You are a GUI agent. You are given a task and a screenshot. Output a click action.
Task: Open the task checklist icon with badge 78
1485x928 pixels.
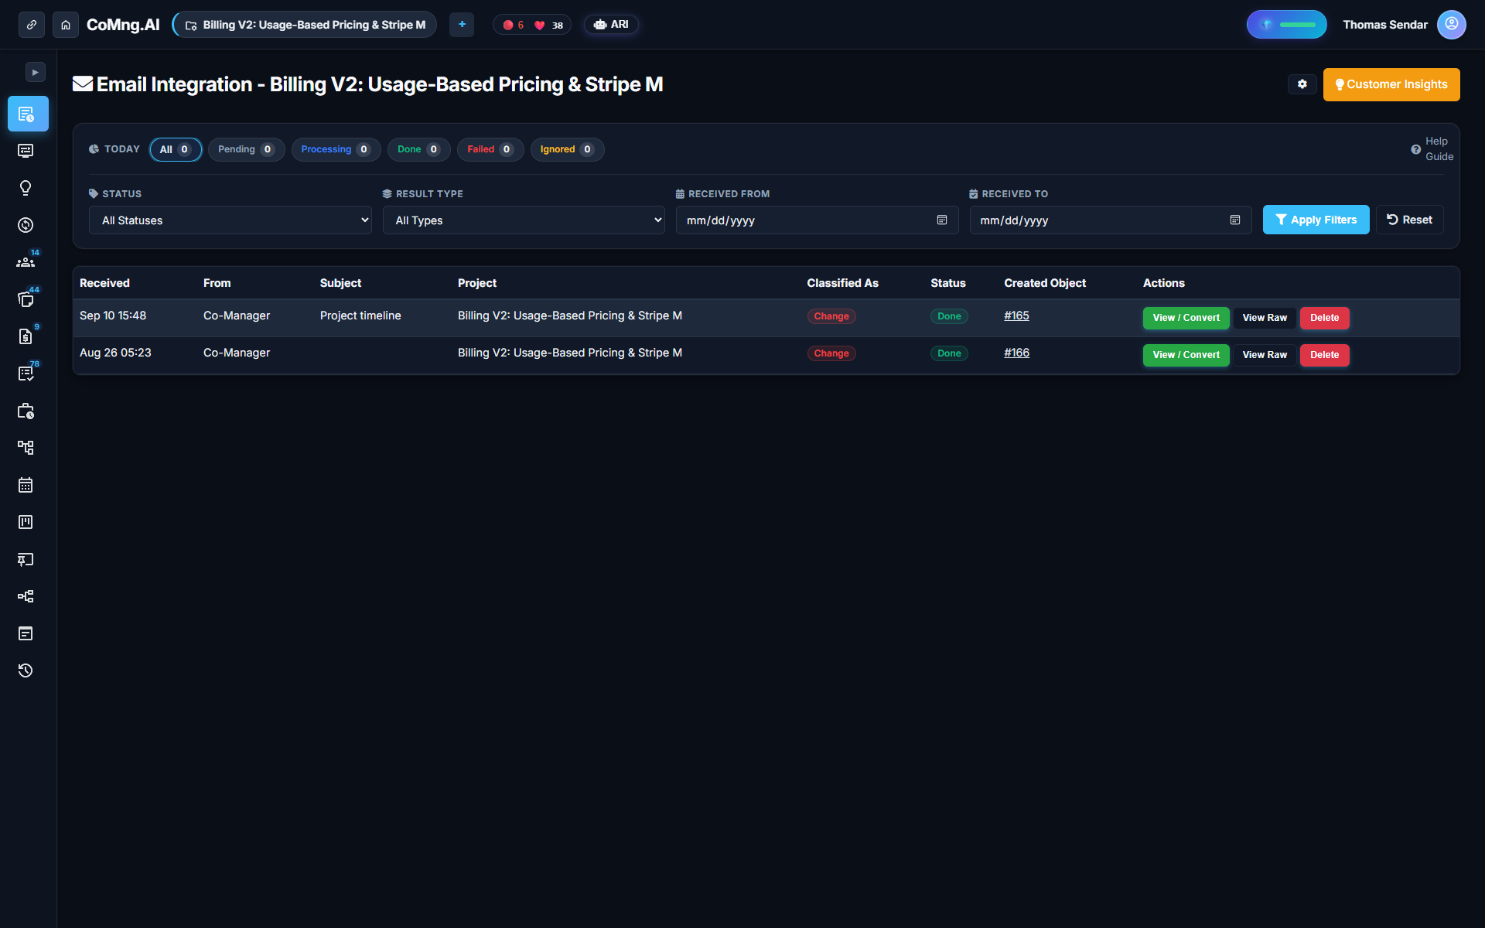26,374
